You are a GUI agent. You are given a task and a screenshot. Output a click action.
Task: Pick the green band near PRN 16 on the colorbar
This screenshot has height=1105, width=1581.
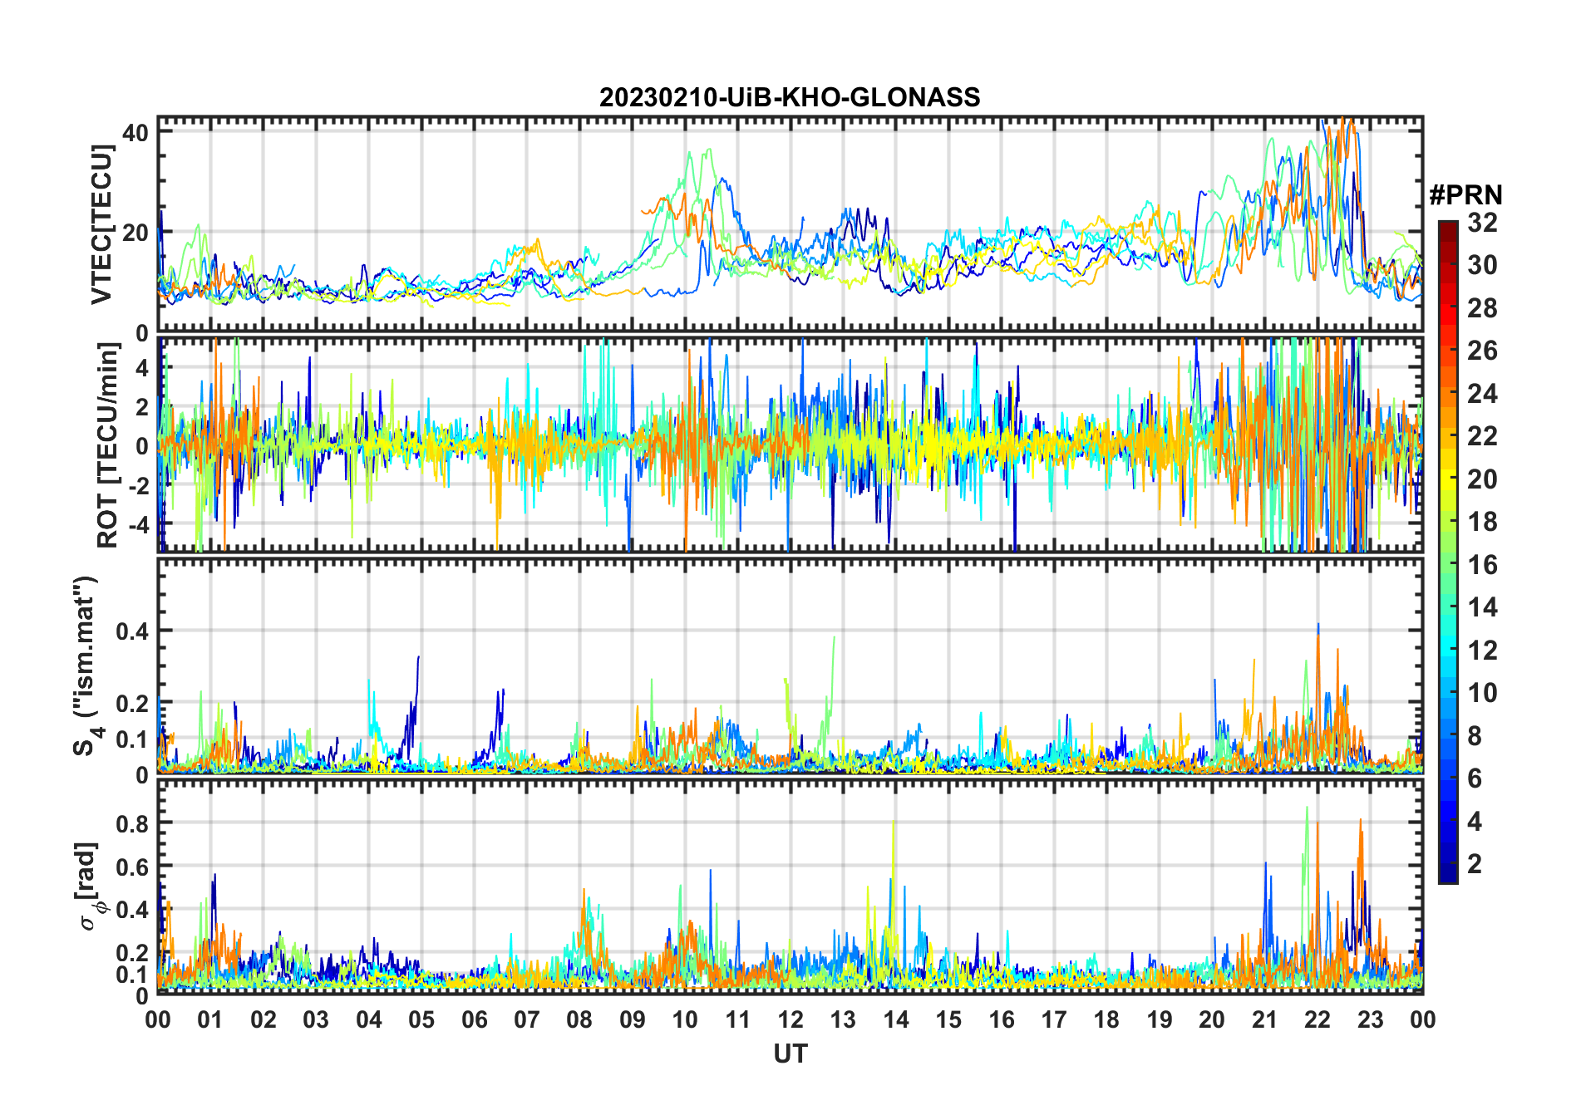[x=1448, y=564]
